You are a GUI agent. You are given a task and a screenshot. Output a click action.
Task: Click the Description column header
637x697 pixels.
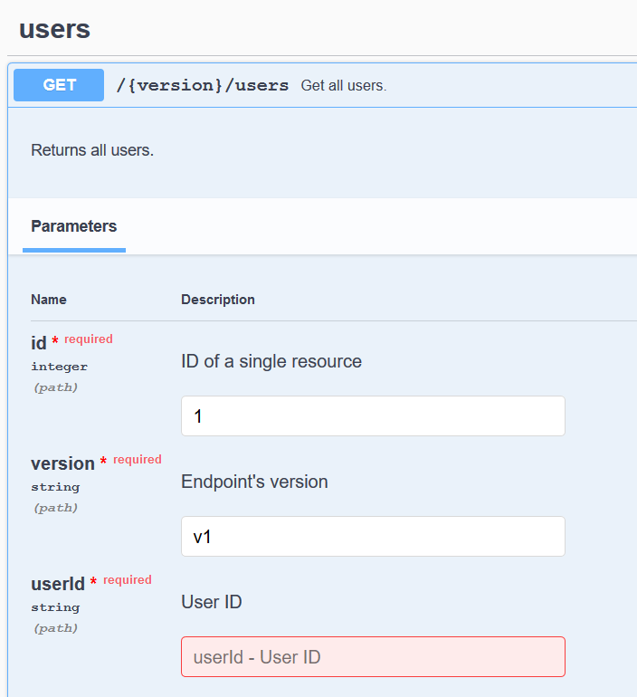coord(218,300)
